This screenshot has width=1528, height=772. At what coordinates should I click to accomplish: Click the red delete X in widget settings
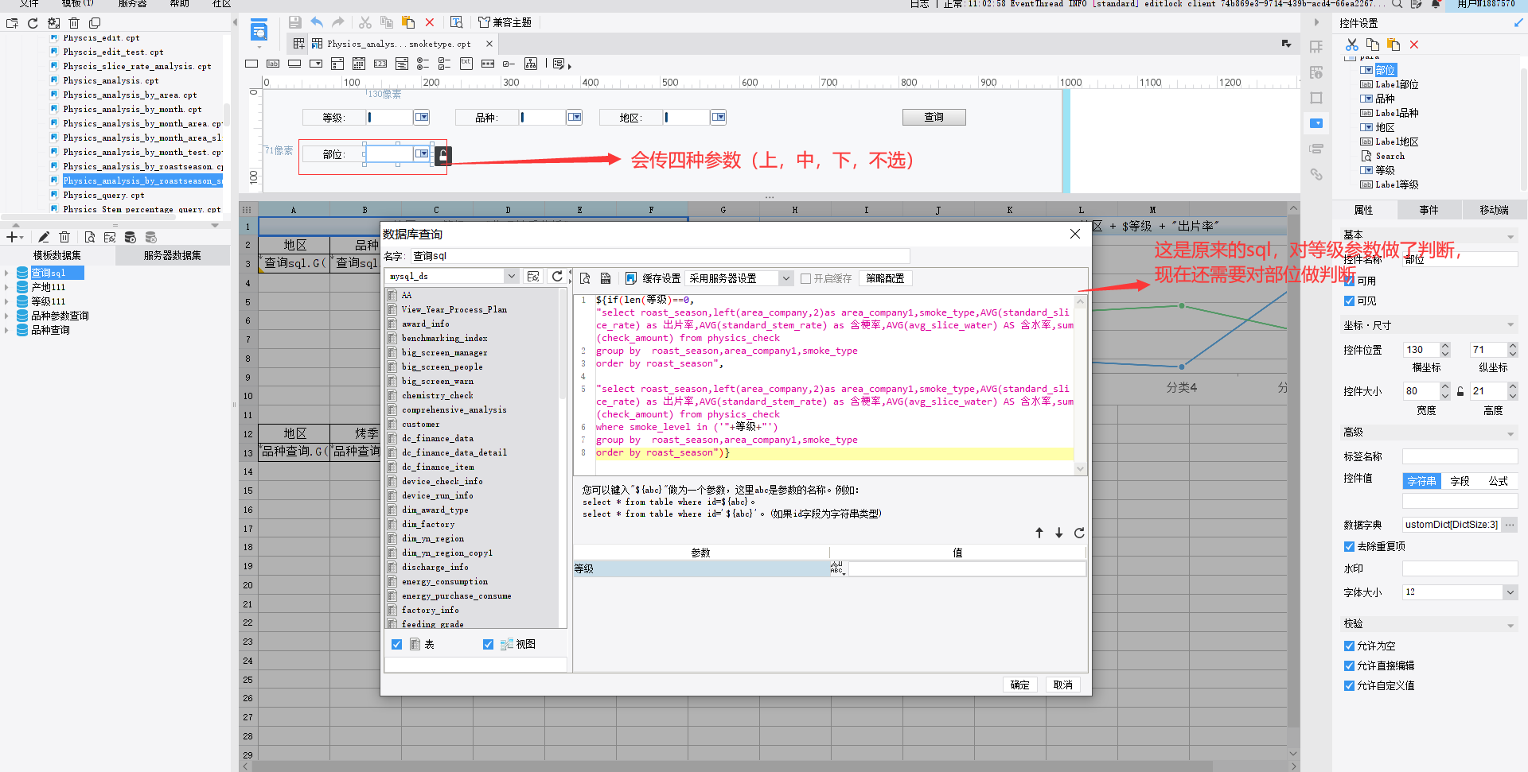[1414, 45]
